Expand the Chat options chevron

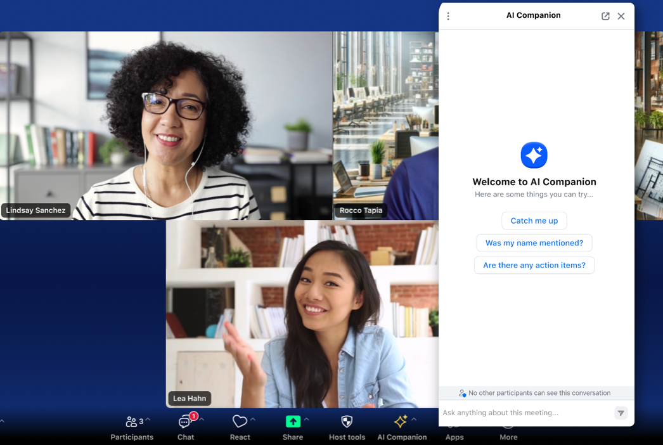coord(202,419)
